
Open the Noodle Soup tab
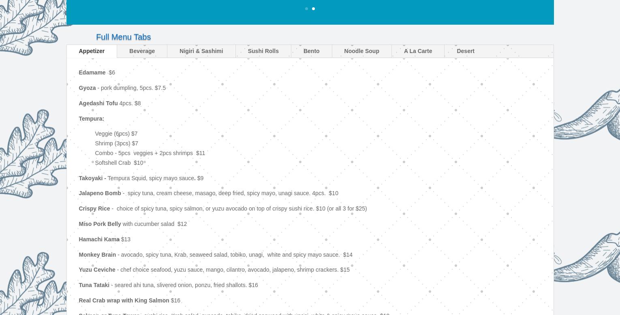click(361, 51)
